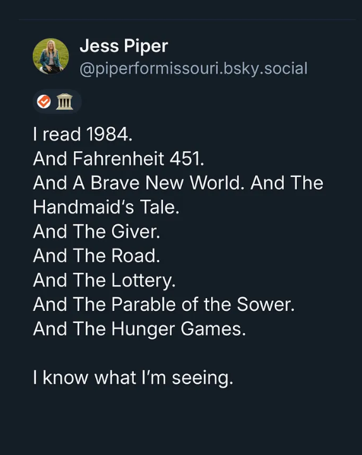Click the orange checkmark verification badge

click(44, 102)
